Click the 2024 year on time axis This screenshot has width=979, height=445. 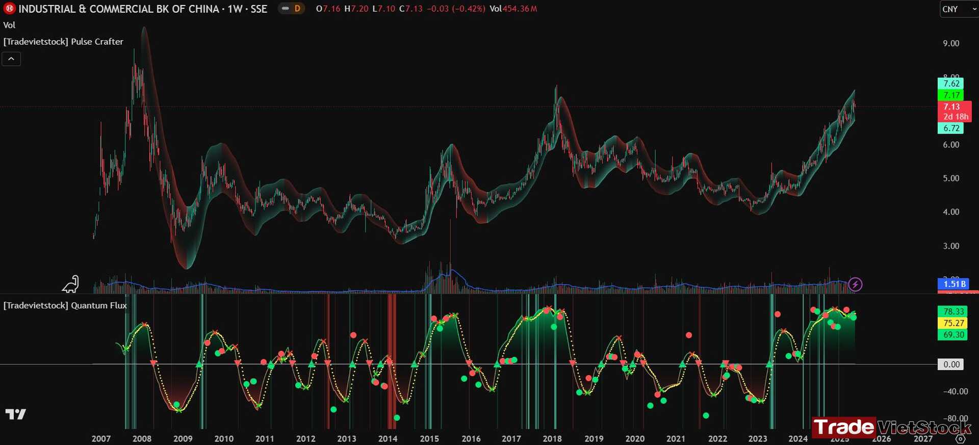click(x=798, y=439)
